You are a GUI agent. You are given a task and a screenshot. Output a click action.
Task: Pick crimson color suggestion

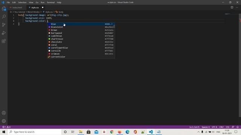tap(81, 54)
